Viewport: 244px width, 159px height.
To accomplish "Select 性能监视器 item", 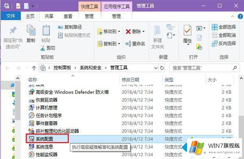I will pos(43,155).
